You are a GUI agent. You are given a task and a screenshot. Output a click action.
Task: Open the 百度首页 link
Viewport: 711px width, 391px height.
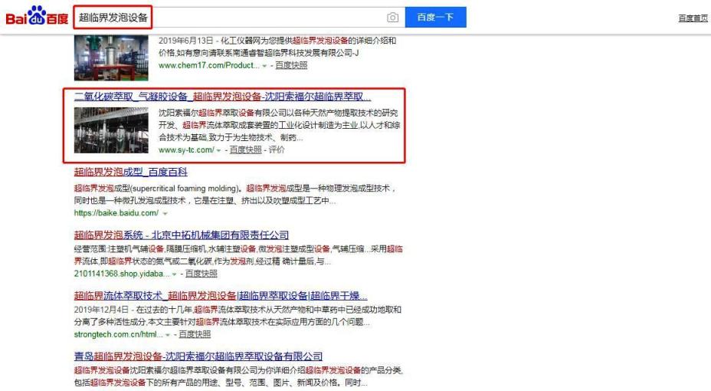pos(693,18)
